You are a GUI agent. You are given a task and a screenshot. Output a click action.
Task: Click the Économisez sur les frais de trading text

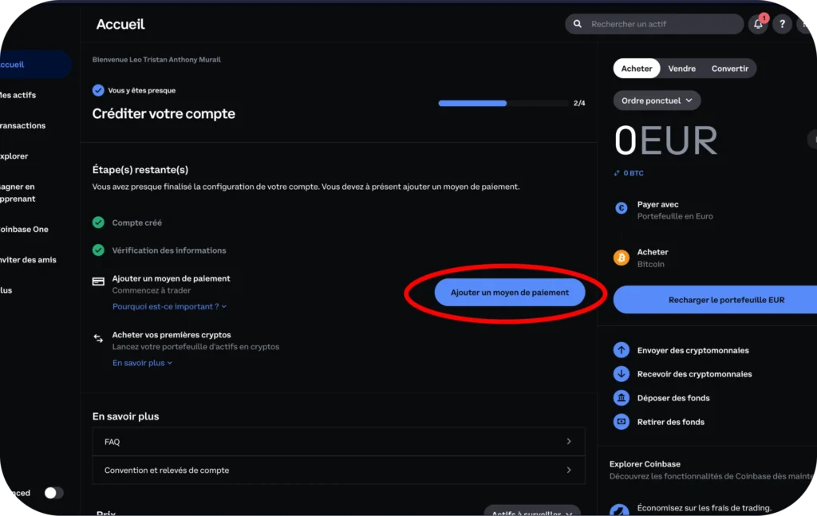[705, 508]
